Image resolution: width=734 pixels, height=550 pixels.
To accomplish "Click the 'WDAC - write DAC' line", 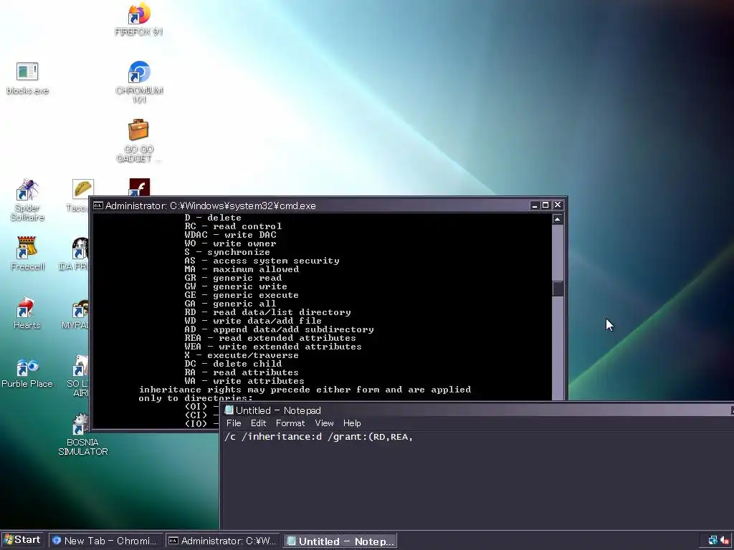I will [230, 235].
